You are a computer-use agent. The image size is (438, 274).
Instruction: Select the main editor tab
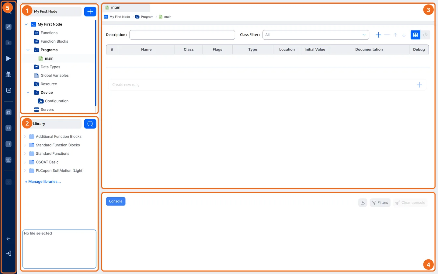[x=126, y=8]
